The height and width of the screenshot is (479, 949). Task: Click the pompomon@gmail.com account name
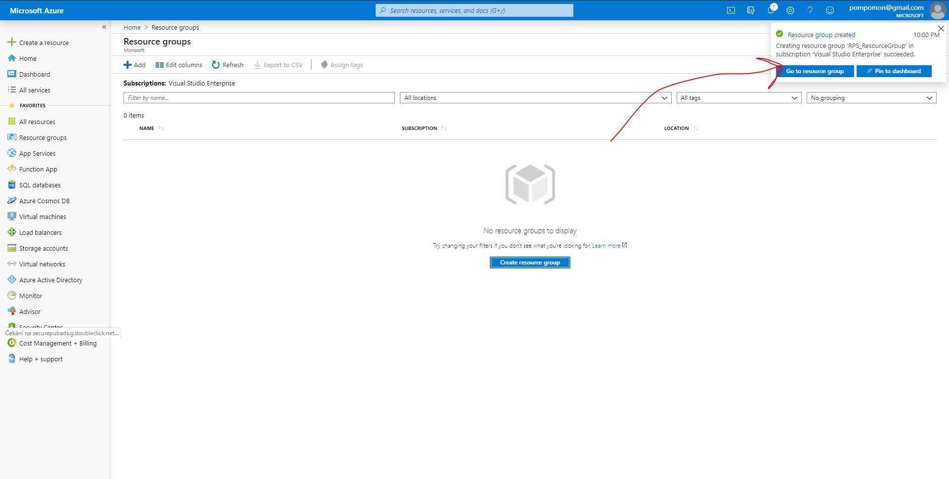tap(886, 7)
